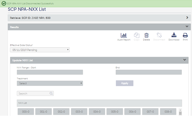Expand the Retrieve section chevron
This screenshot has width=192, height=116.
(x=187, y=18)
